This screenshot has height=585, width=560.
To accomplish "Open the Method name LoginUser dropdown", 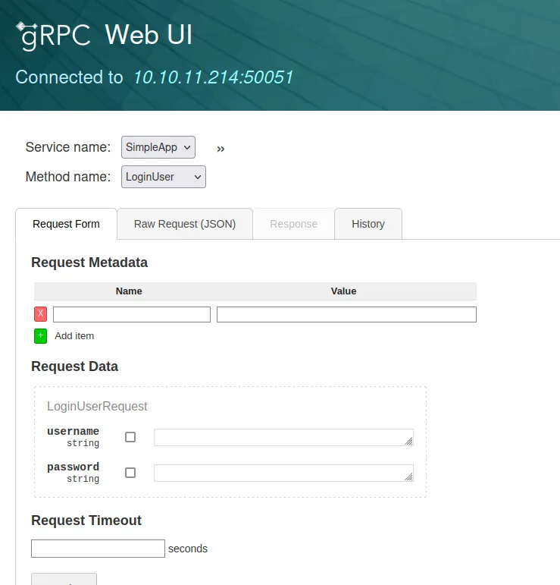I will tap(164, 177).
